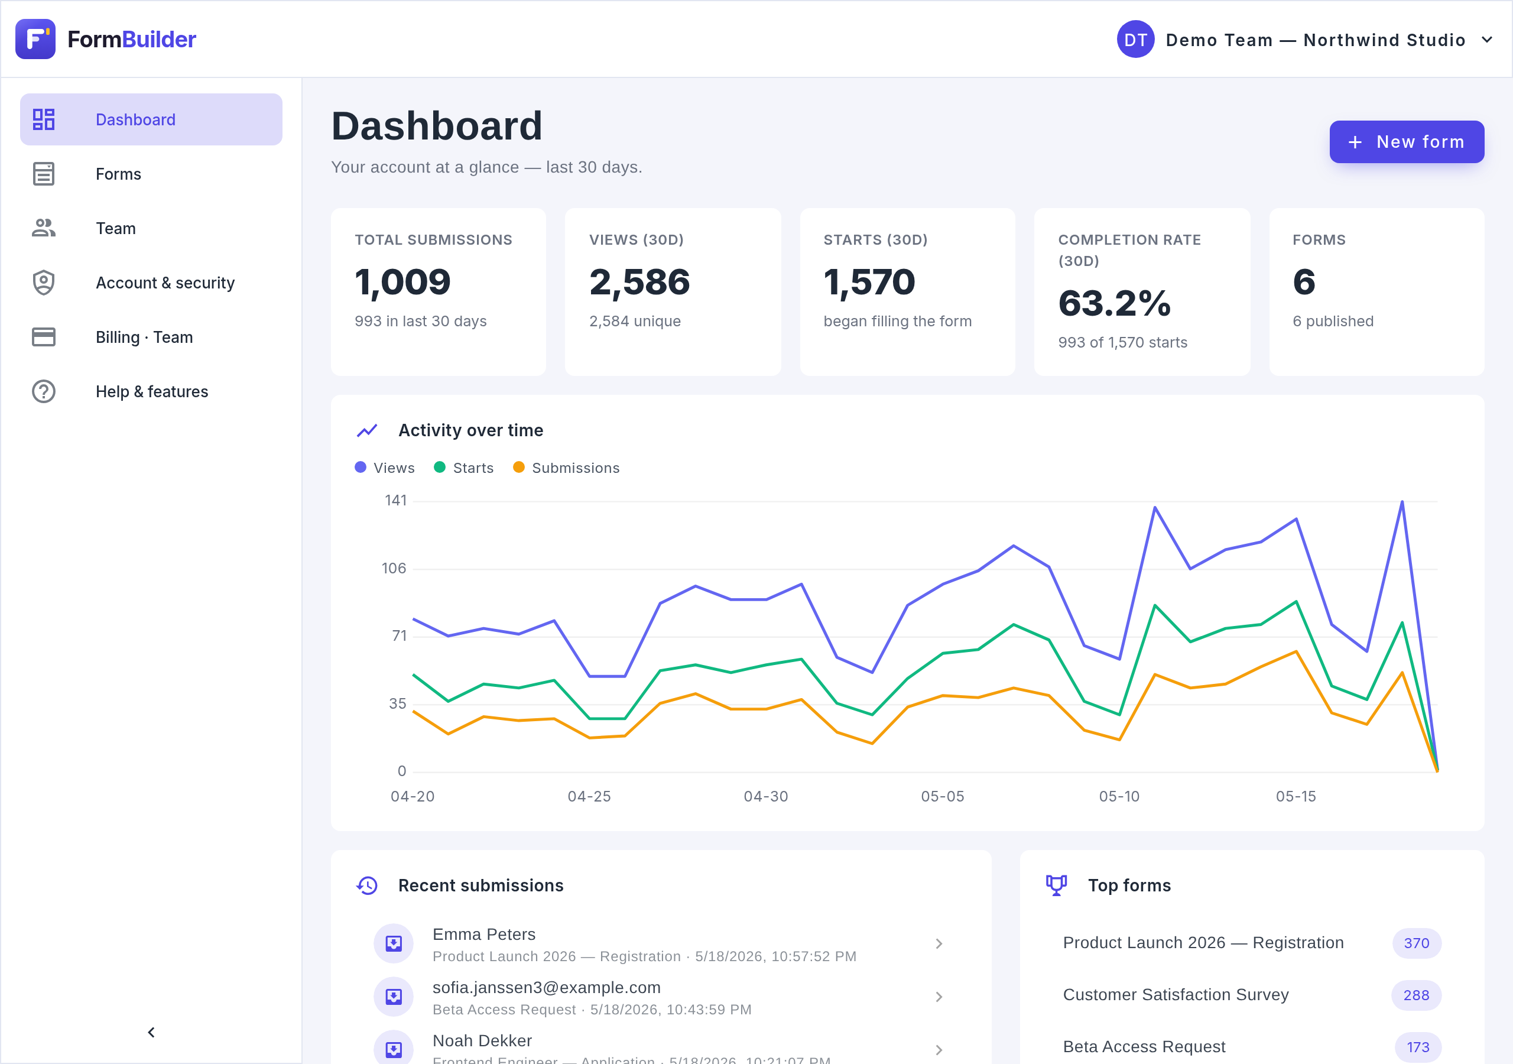Toggle the Starts series in chart legend
1513x1064 pixels.
[x=464, y=468]
